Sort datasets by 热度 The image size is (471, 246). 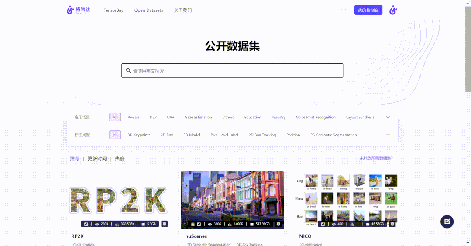point(120,159)
